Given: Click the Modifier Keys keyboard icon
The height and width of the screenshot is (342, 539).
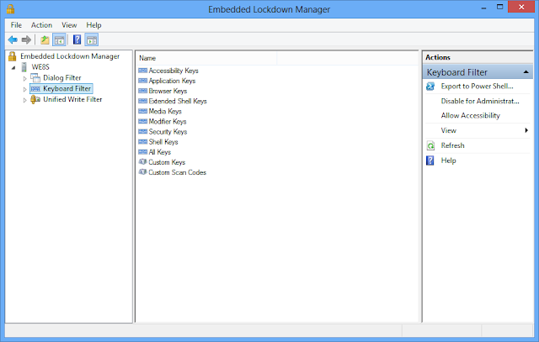Looking at the screenshot, I should point(142,122).
